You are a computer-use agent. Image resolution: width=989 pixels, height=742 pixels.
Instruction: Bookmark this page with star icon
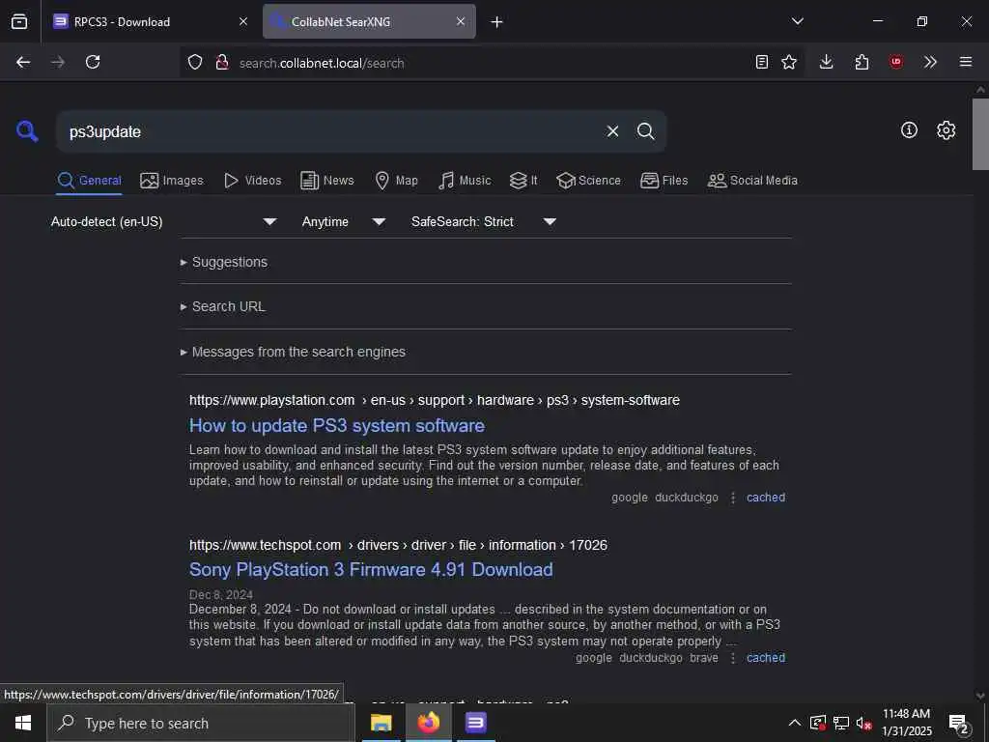(789, 62)
